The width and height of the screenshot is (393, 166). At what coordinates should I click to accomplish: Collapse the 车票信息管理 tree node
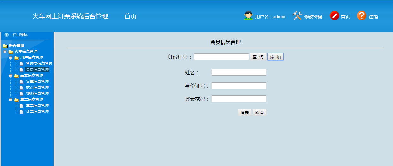pyautogui.click(x=10, y=100)
